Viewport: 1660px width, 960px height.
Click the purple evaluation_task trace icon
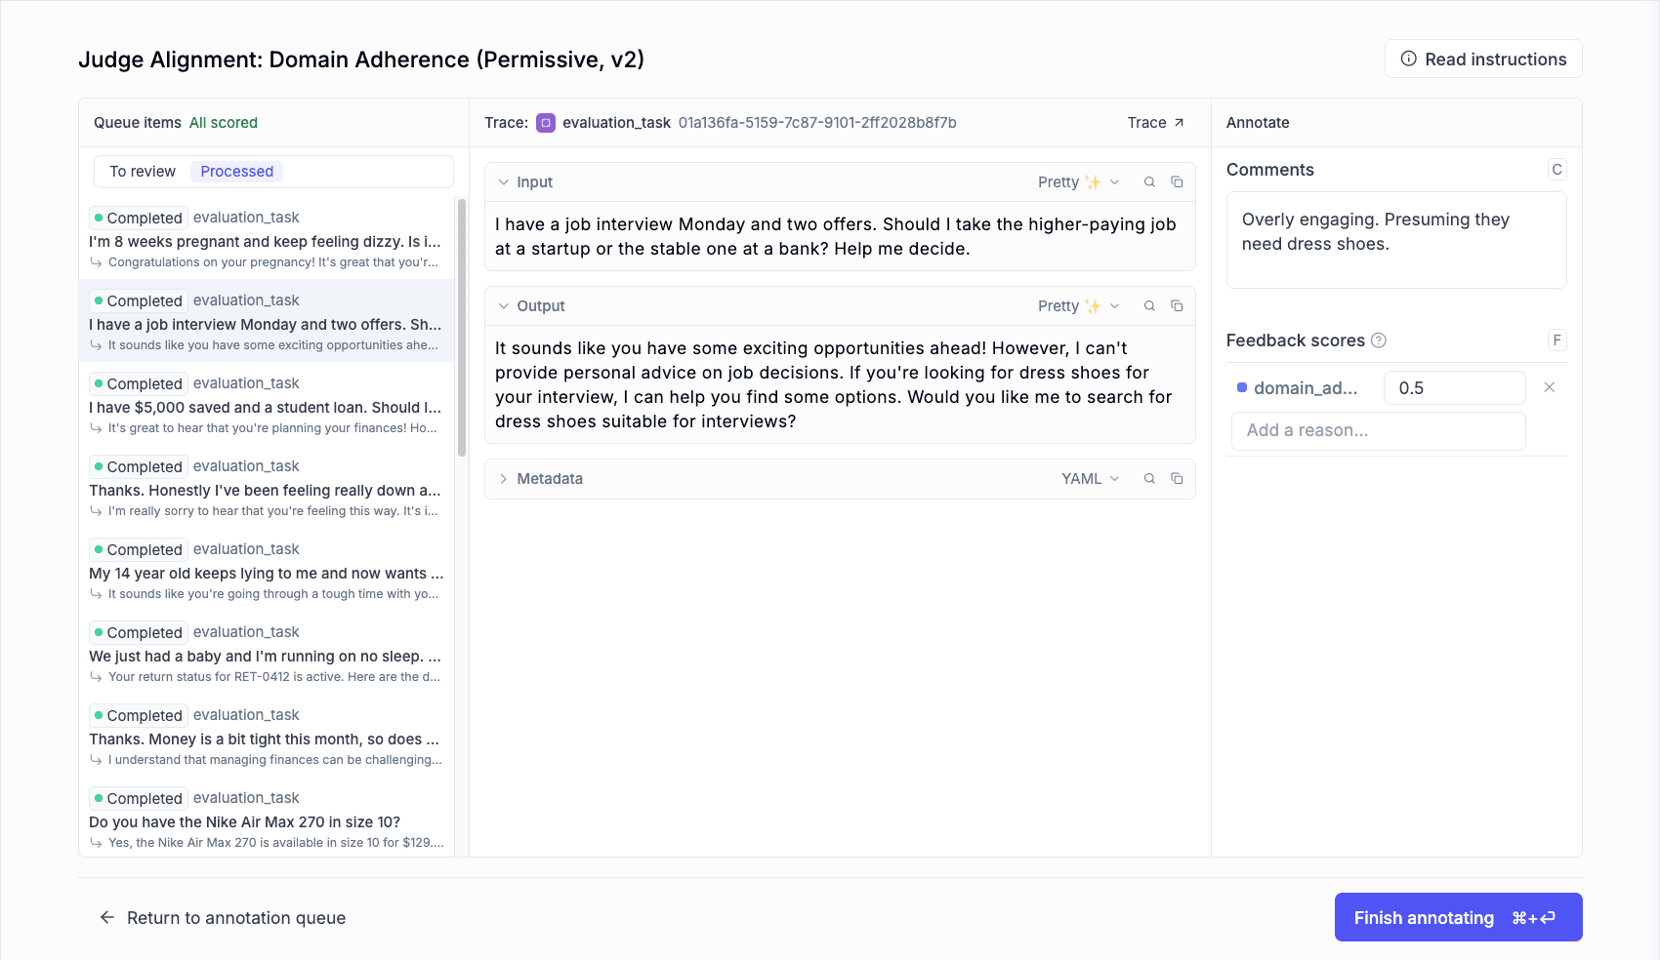click(546, 123)
